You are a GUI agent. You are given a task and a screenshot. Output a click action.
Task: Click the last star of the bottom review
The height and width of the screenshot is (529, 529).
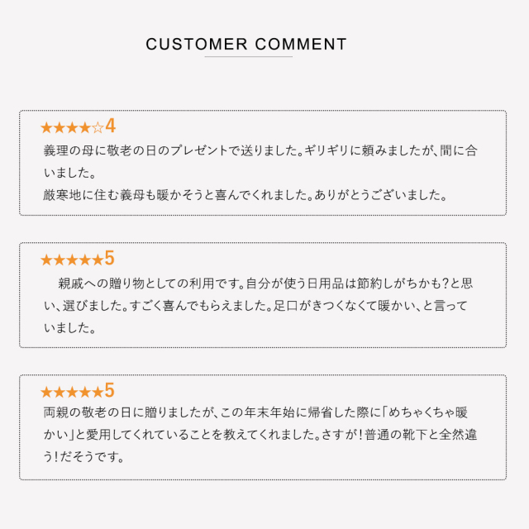click(x=98, y=392)
